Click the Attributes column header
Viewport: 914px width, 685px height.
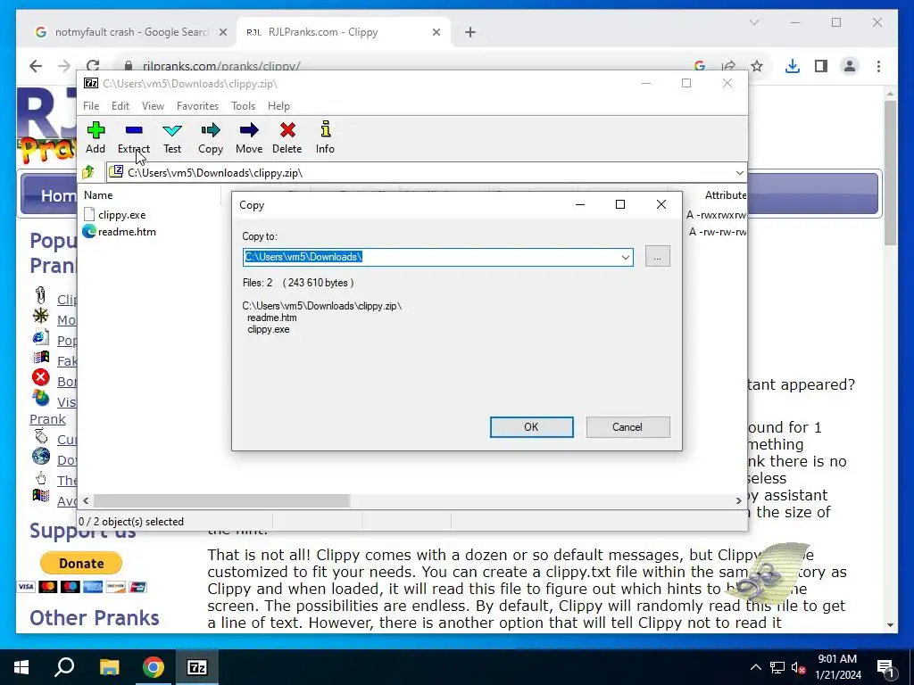point(725,195)
